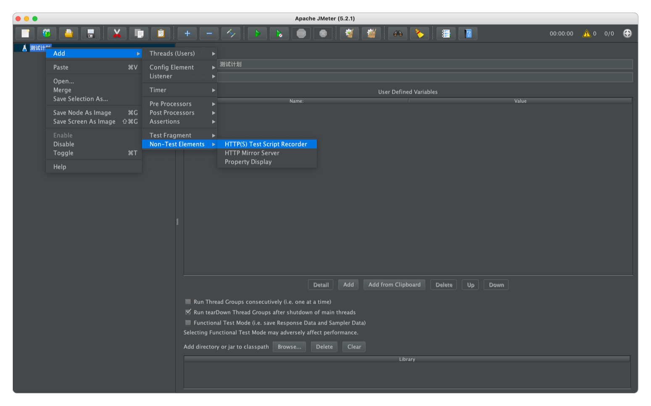Toggle Run Thread Groups consecutively checkbox

click(x=188, y=301)
